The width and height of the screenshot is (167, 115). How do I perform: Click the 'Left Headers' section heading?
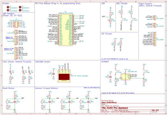[x=8, y=14]
